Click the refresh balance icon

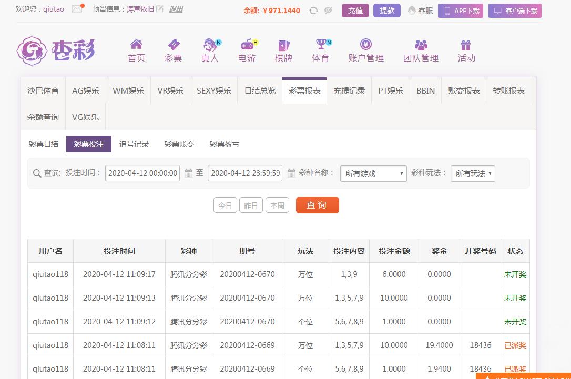coord(313,11)
